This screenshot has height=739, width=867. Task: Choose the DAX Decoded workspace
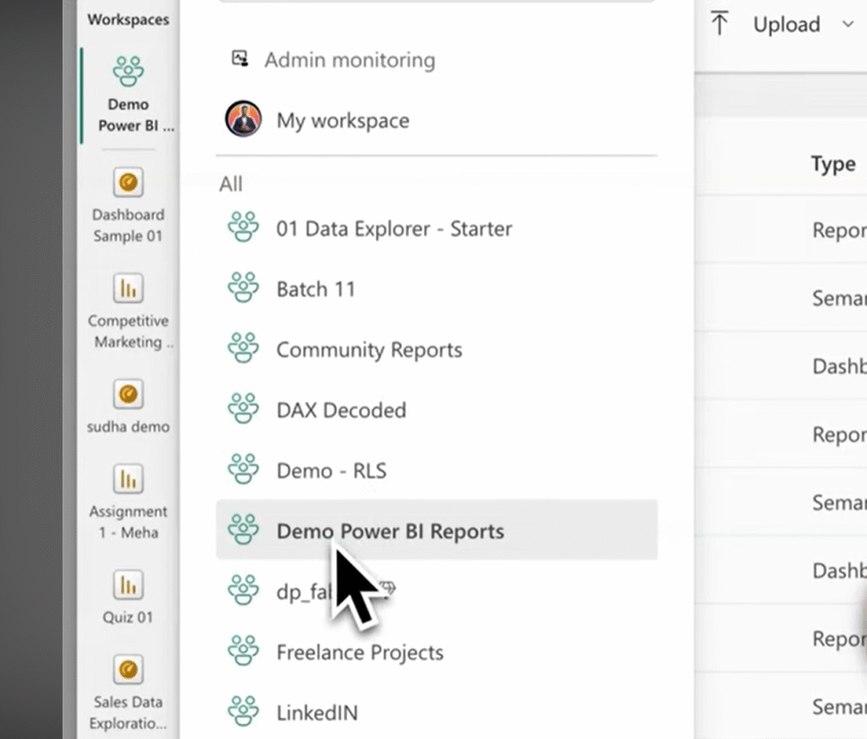(x=341, y=410)
